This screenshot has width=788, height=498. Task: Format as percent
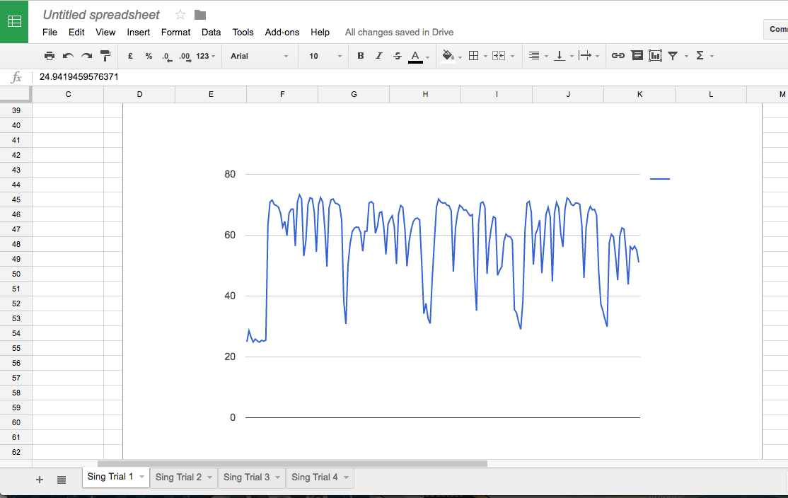point(149,56)
